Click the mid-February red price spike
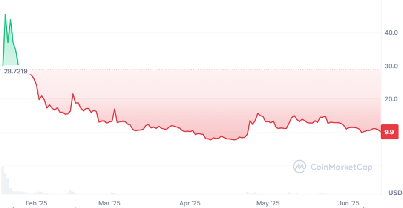The width and height of the screenshot is (403, 208). (x=73, y=94)
